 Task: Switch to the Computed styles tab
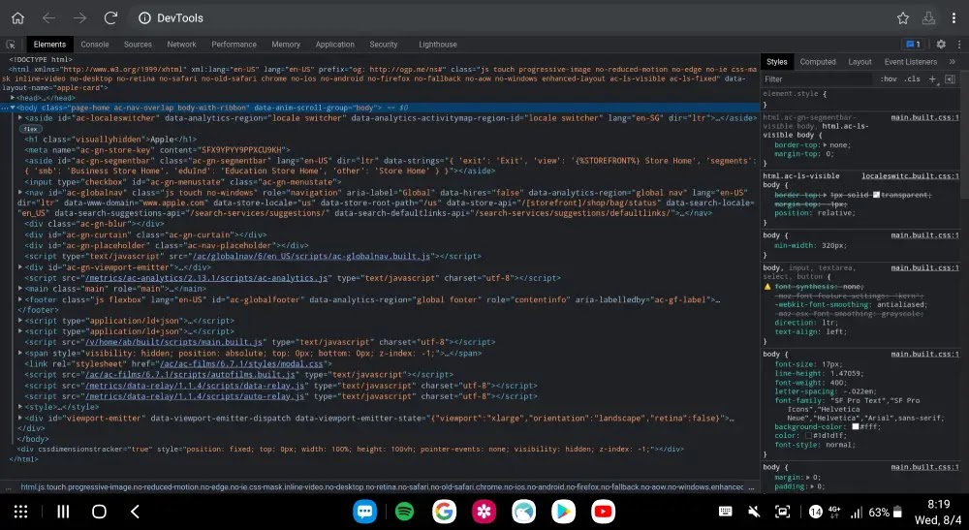coord(818,62)
